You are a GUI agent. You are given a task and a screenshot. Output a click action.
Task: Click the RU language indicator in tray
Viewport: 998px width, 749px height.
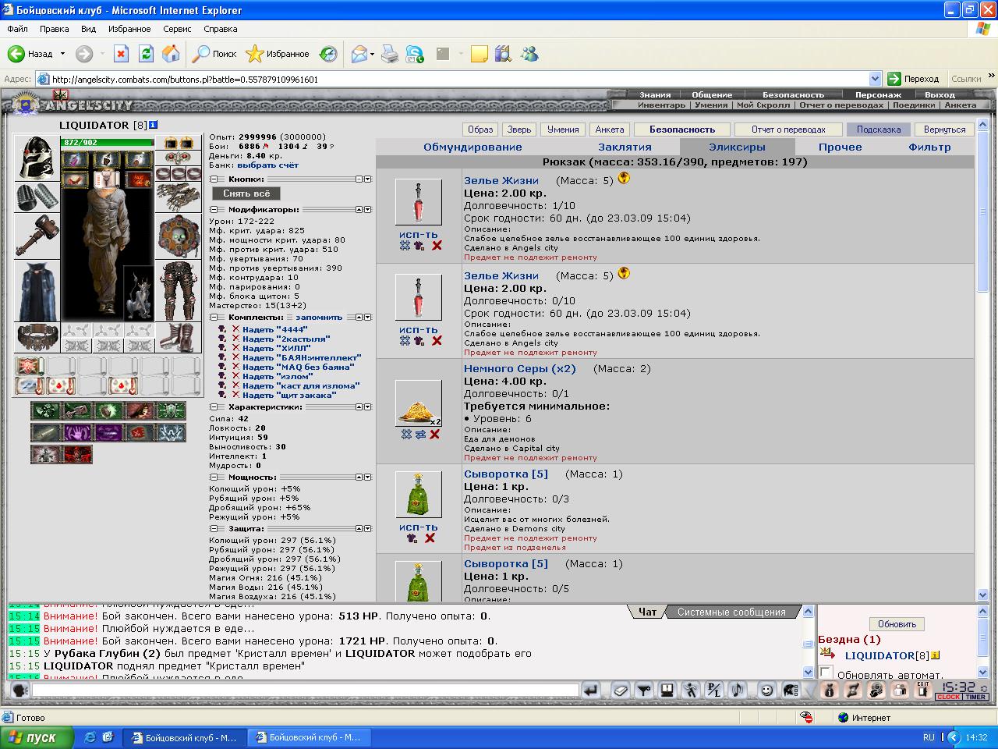(x=929, y=737)
